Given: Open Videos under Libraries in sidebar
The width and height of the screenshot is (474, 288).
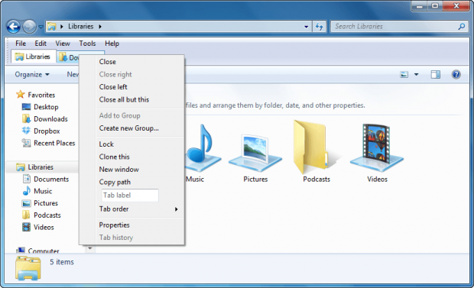Looking at the screenshot, I should click(x=44, y=227).
